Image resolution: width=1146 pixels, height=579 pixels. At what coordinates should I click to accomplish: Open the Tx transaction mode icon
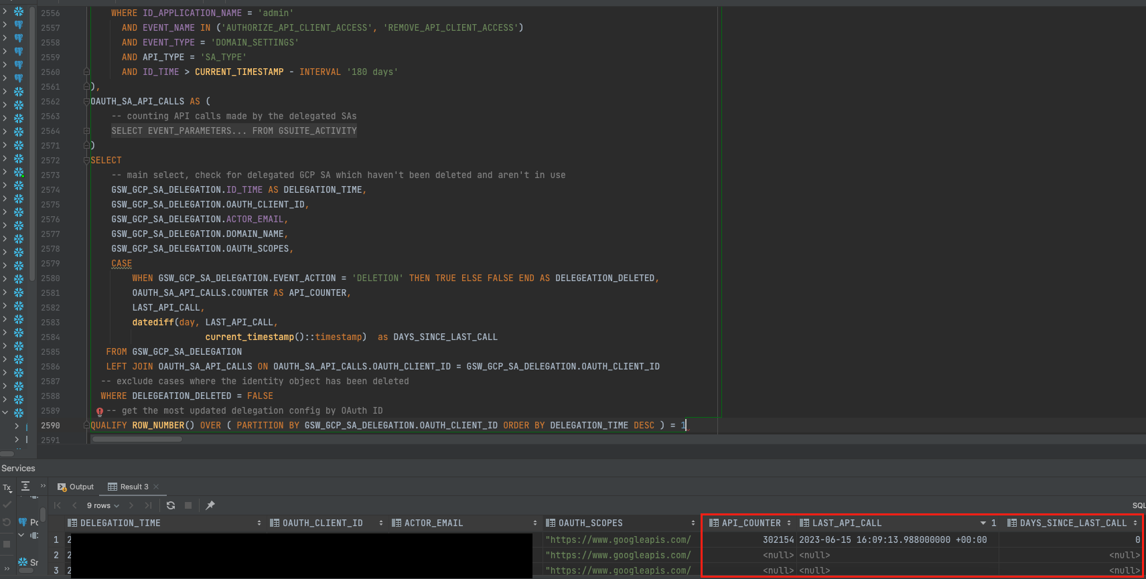(x=7, y=487)
